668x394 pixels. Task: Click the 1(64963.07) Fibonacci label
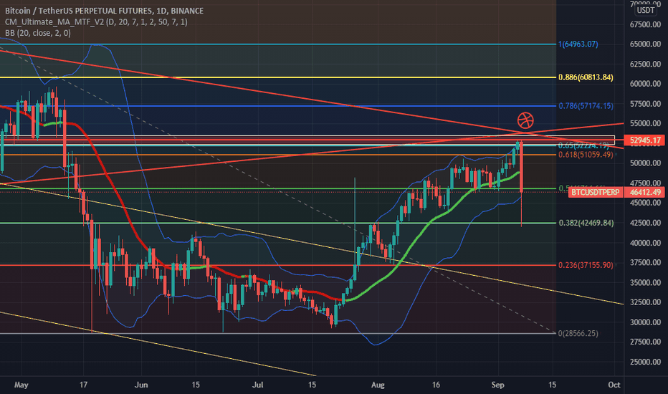pos(578,44)
